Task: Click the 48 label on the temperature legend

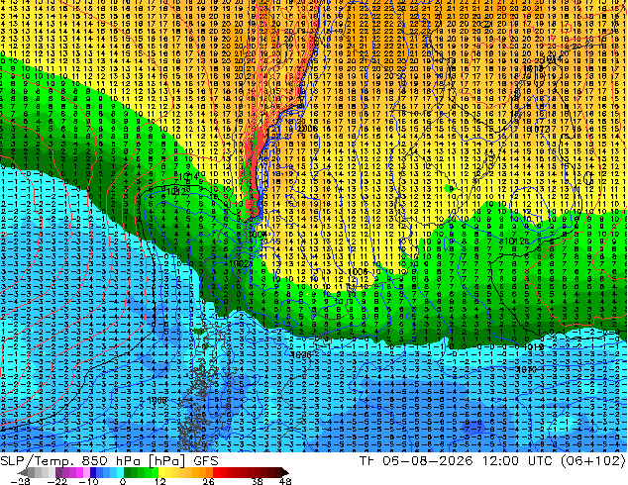Action: point(285,481)
